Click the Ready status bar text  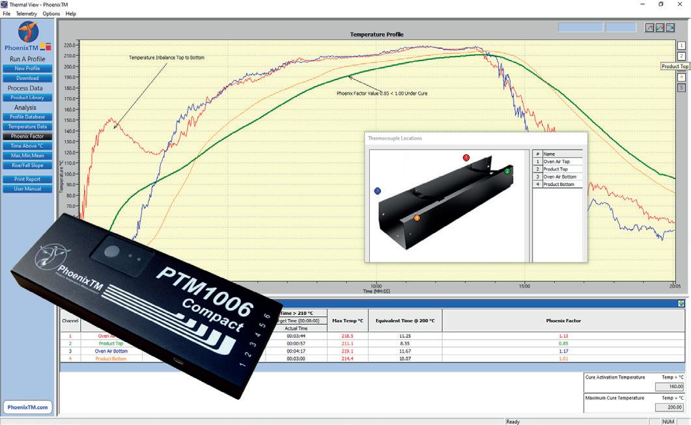click(513, 422)
